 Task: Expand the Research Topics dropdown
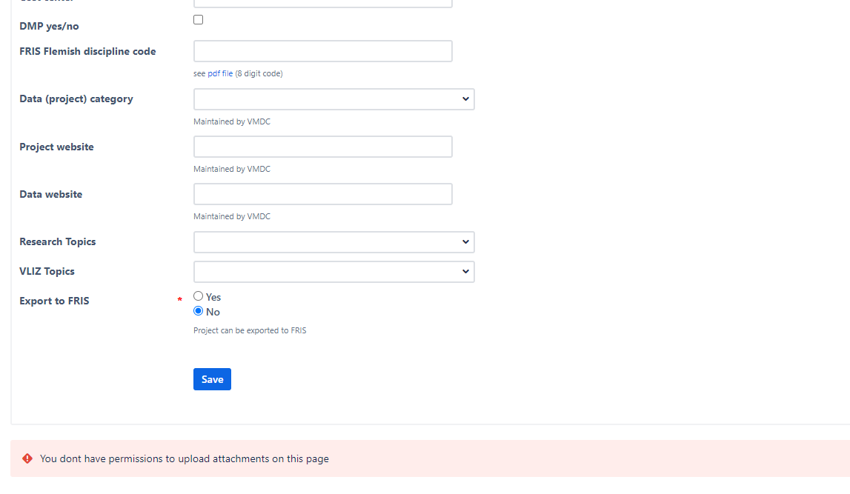334,242
